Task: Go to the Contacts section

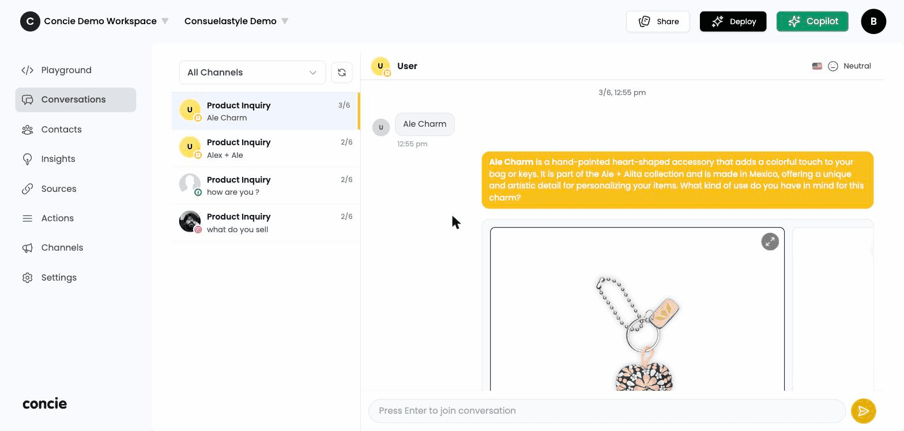Action: click(76, 130)
